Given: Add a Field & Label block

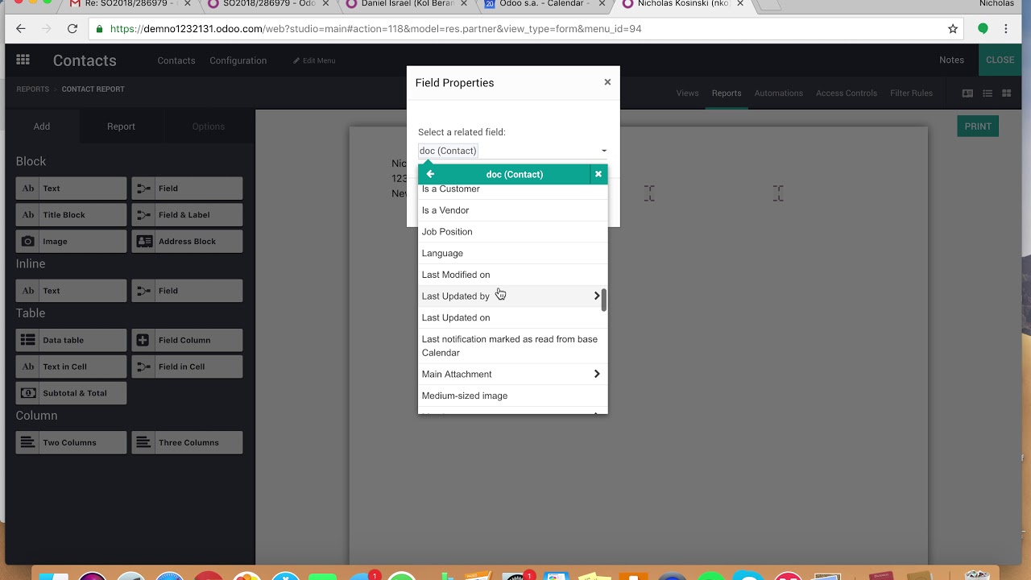Looking at the screenshot, I should click(x=187, y=215).
